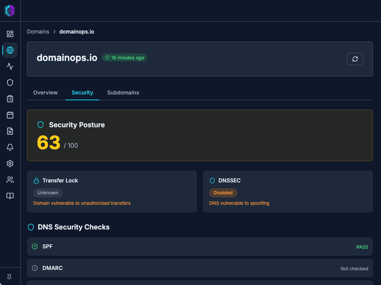Image resolution: width=381 pixels, height=285 pixels.
Task: Open the users team icon in sidebar
Action: 10,180
